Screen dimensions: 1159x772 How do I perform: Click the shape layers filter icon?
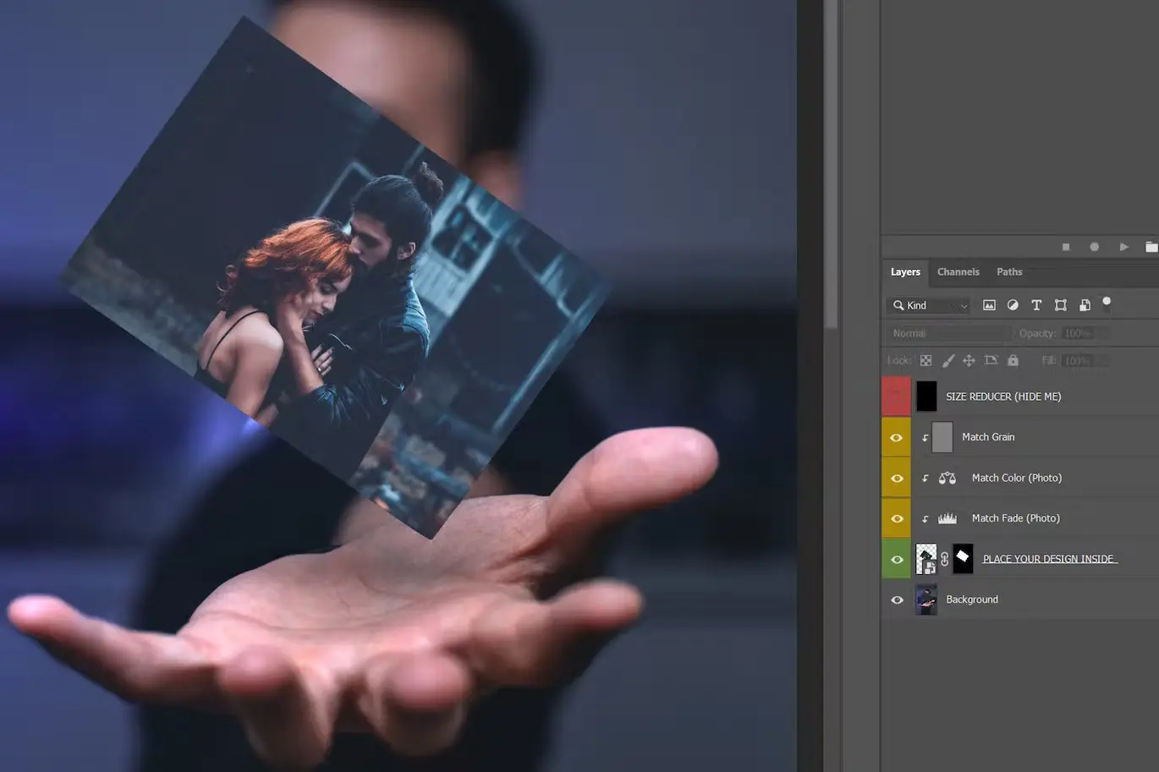pos(1062,305)
